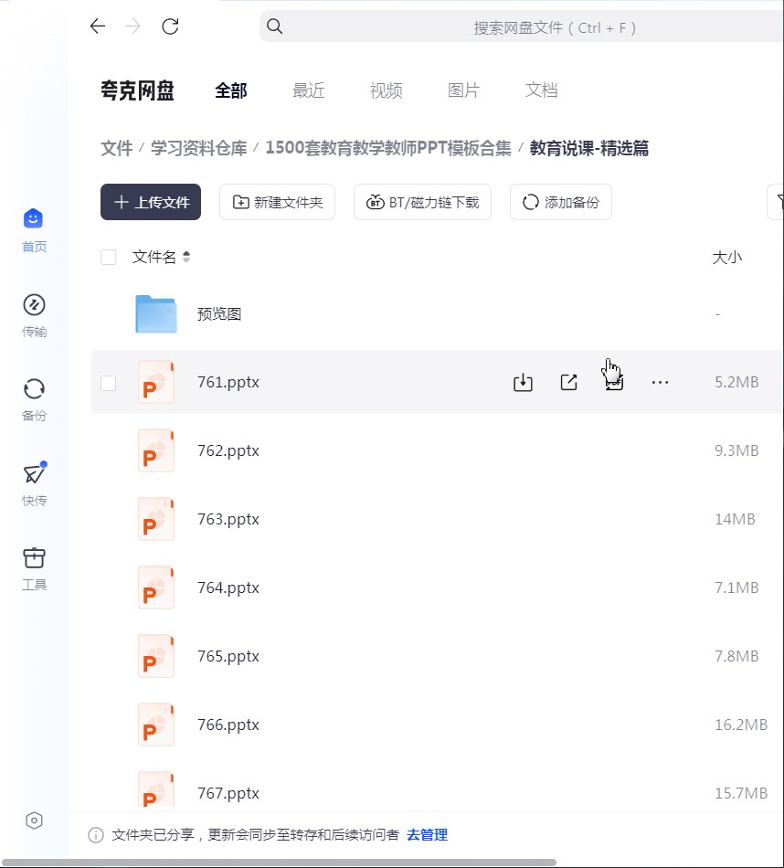784x868 pixels.
Task: Click the forward arrow navigation icon
Action: click(132, 26)
